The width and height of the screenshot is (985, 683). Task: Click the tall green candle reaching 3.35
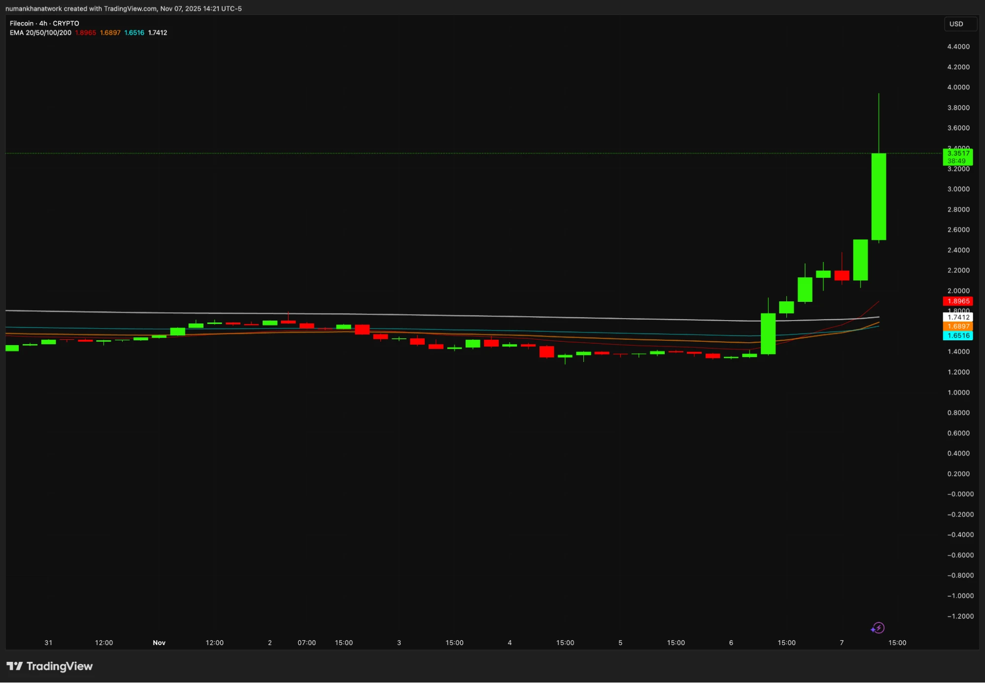tap(879, 197)
